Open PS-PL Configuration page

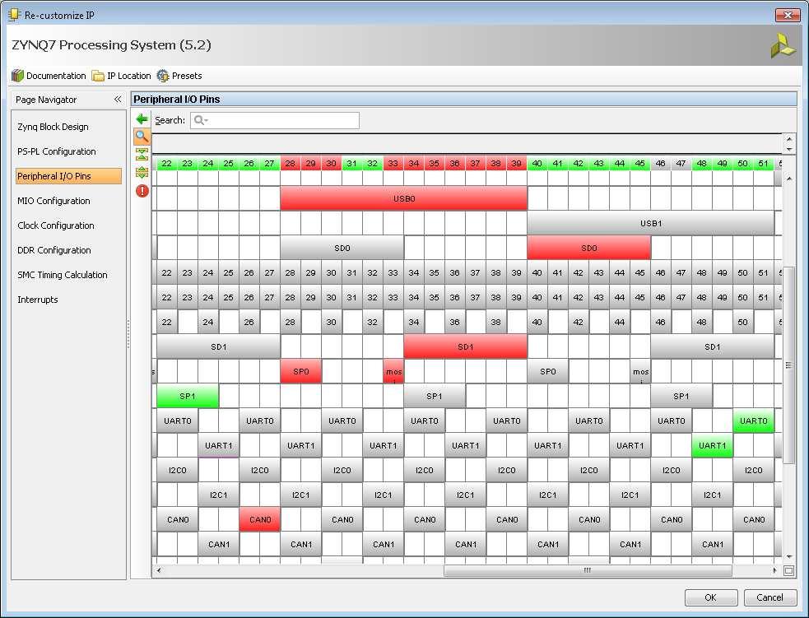(x=57, y=151)
